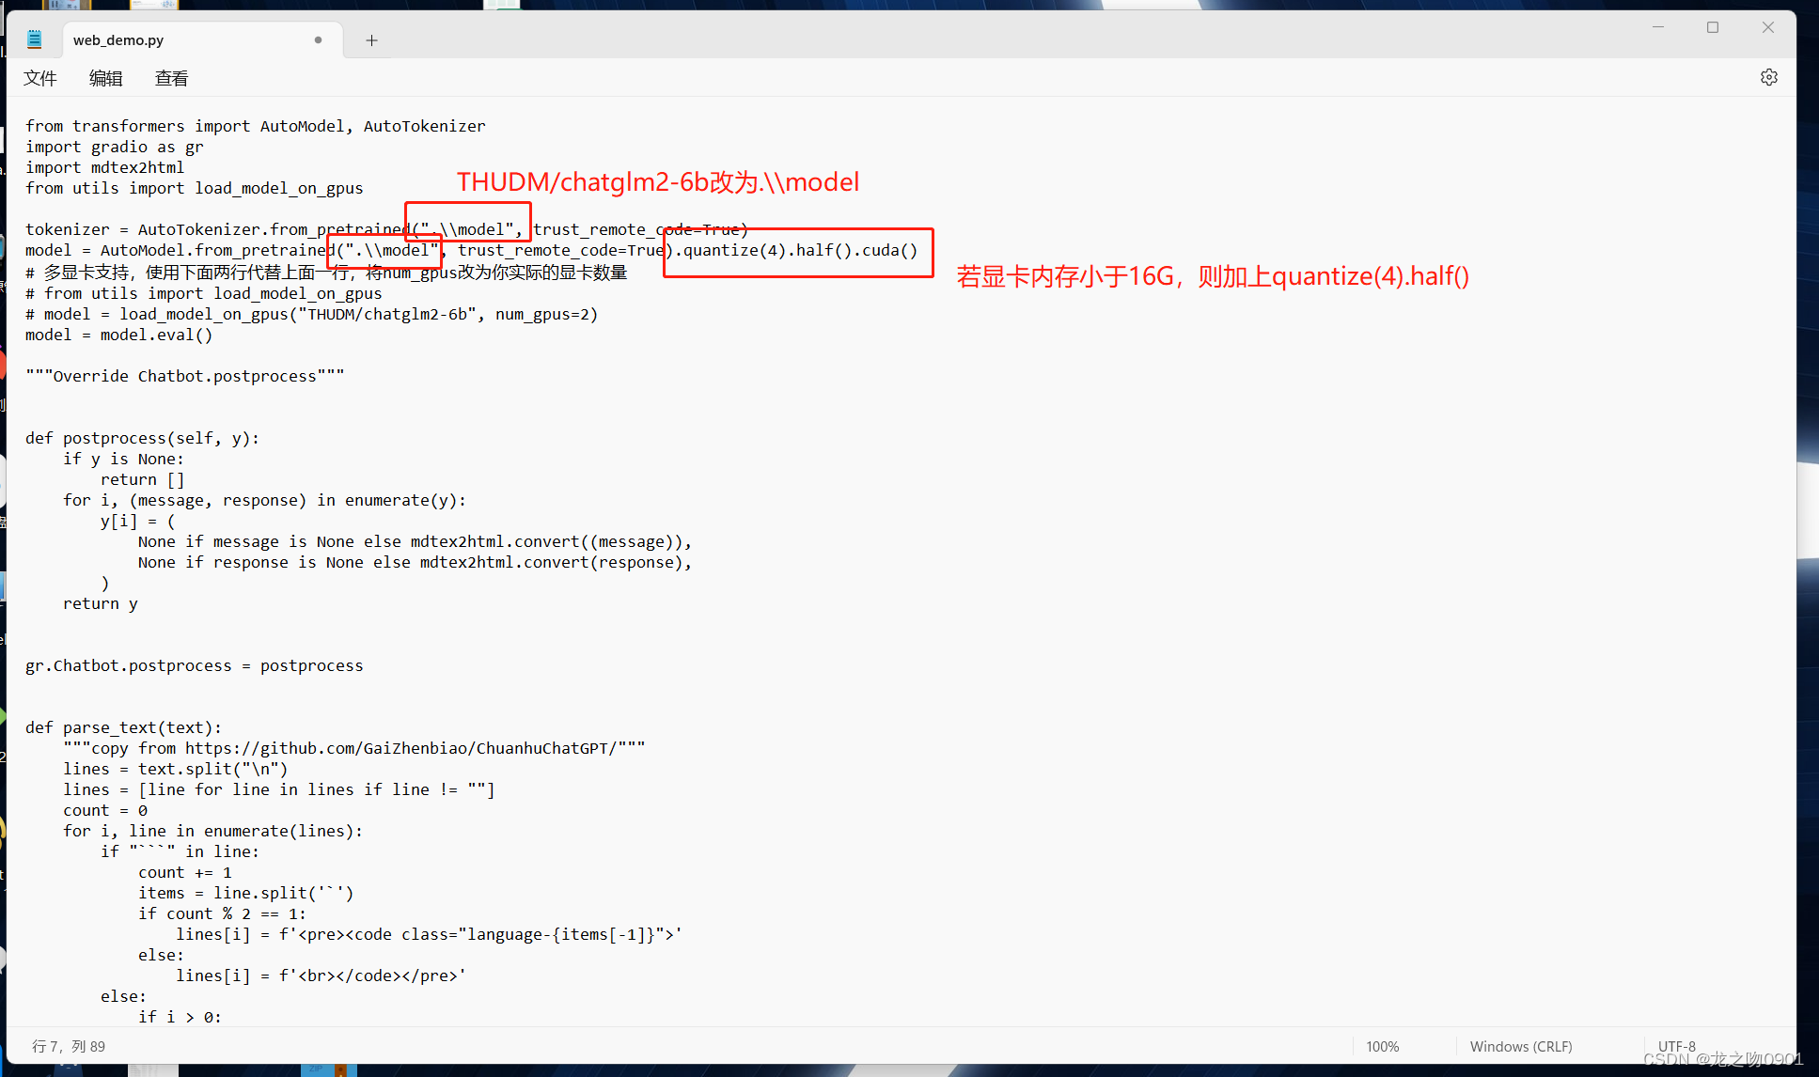Click the line 'if i > 0:'
Viewport: 1819px width, 1077px height.
[x=180, y=1017]
